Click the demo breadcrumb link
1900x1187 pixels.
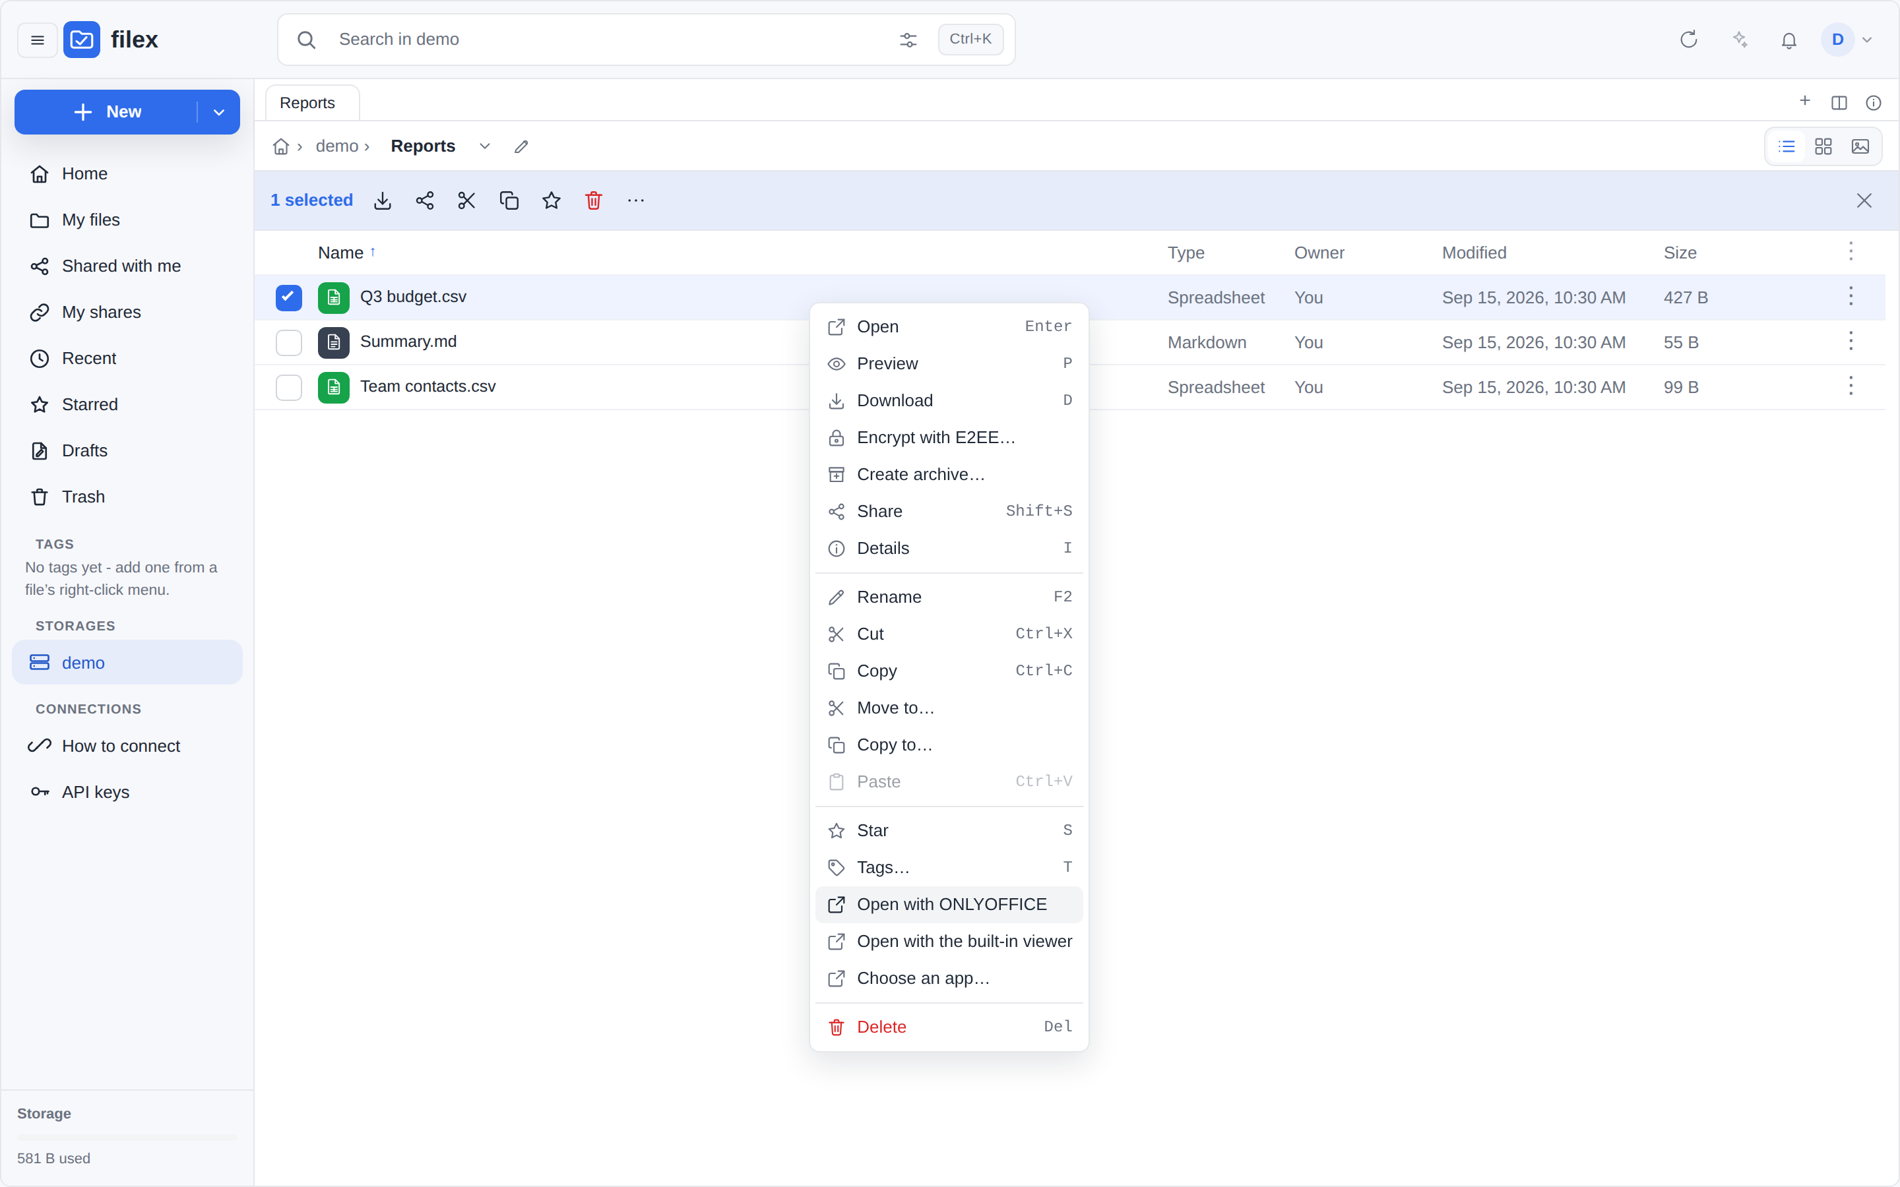click(337, 147)
